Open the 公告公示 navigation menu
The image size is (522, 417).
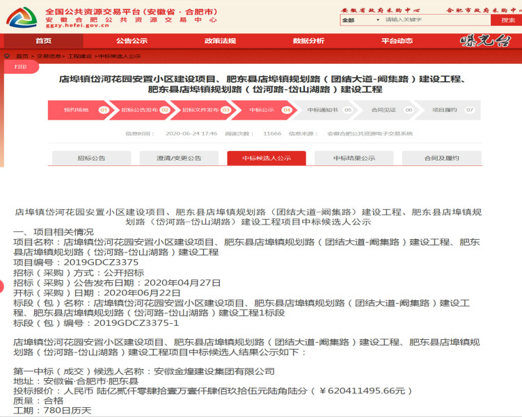tap(132, 41)
